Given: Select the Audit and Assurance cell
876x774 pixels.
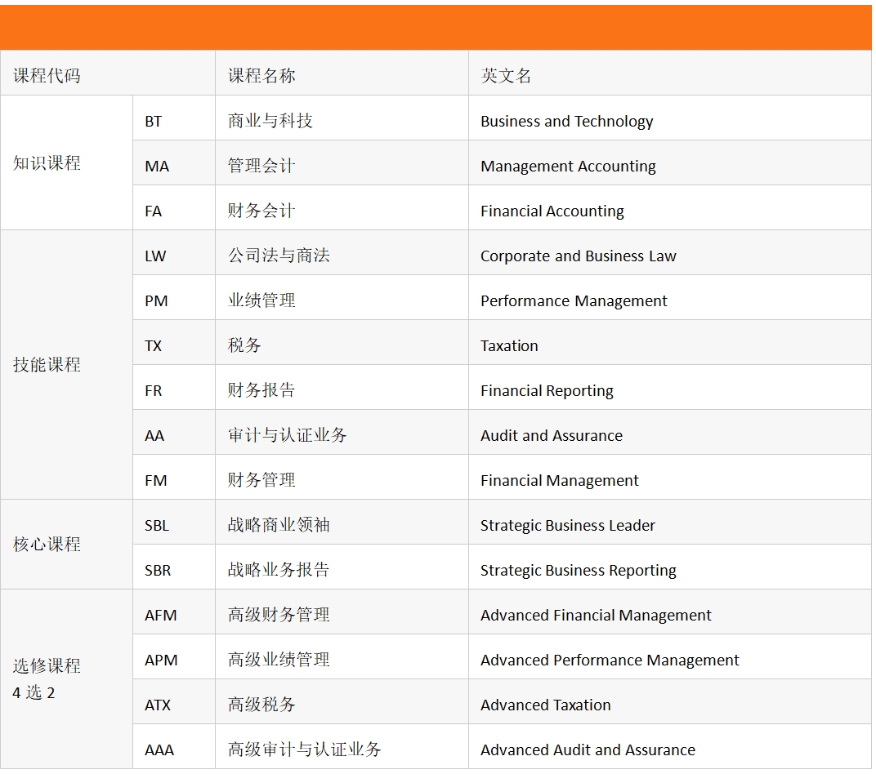Looking at the screenshot, I should tap(551, 435).
